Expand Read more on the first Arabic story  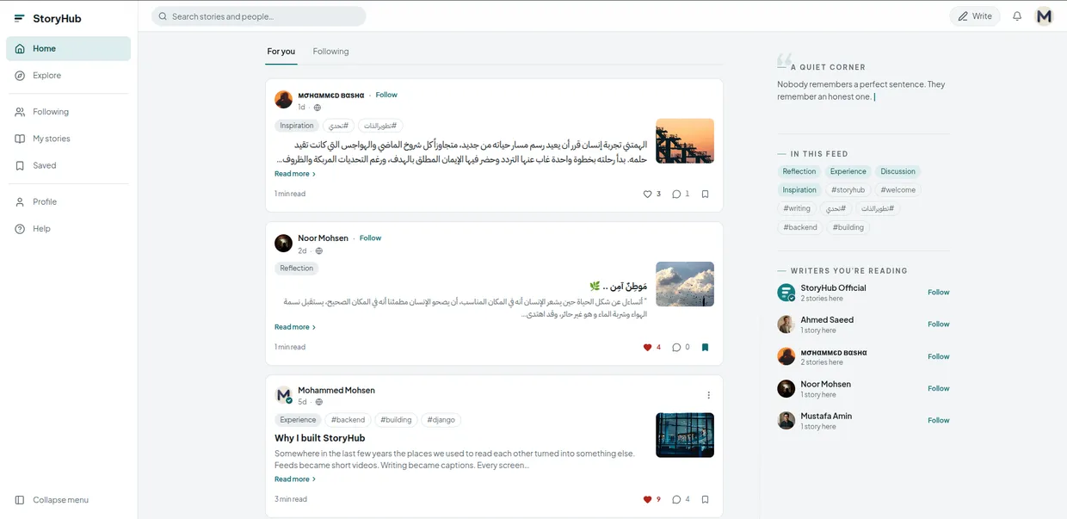[295, 174]
